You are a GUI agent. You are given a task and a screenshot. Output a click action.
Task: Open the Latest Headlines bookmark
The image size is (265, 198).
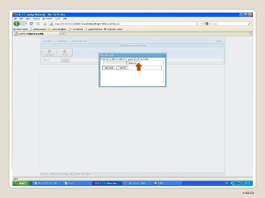(x=57, y=29)
